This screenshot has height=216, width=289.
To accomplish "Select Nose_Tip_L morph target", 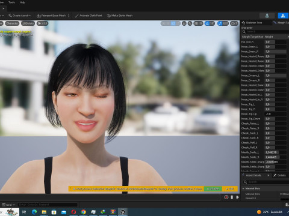I will pos(248,104).
